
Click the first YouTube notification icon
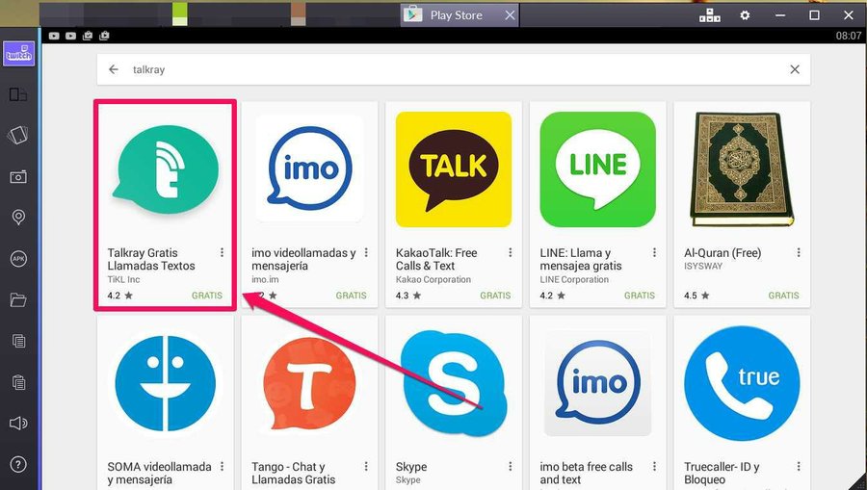54,36
